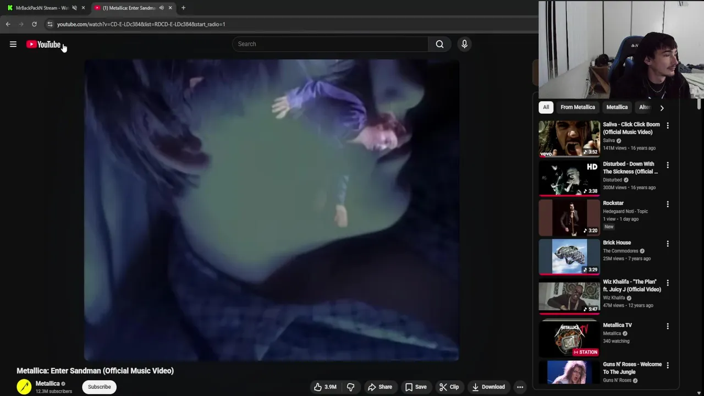The height and width of the screenshot is (396, 704).
Task: Dislike the video with thumbs down
Action: click(x=350, y=387)
